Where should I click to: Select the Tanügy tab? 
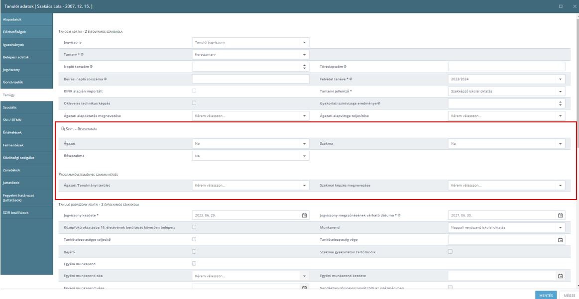[26, 95]
